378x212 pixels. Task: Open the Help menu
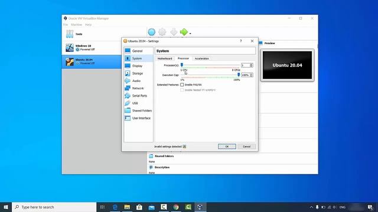tap(88, 25)
